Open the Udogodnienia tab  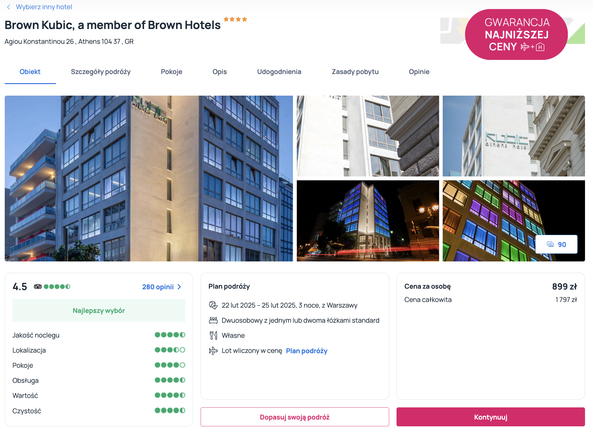point(279,72)
